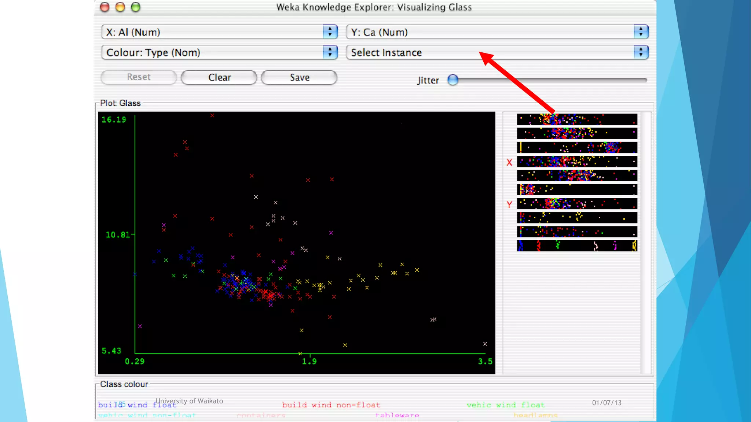This screenshot has height=422, width=751.
Task: Select the attribute strip marked with red Y
Action: coord(577,204)
